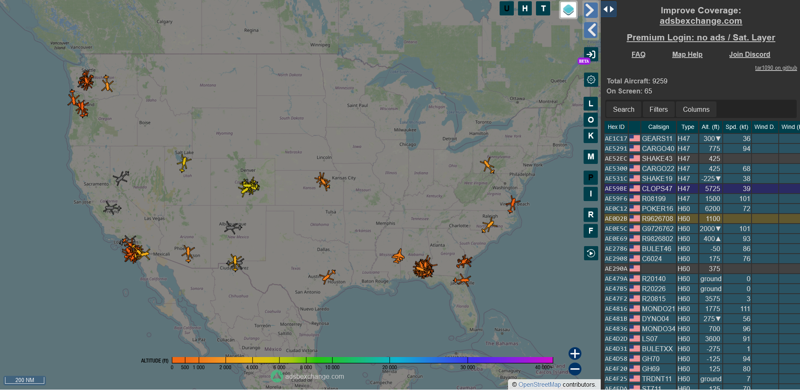800x390 pixels.
Task: Select the CLOPS47 aircraft row
Action: [702, 189]
